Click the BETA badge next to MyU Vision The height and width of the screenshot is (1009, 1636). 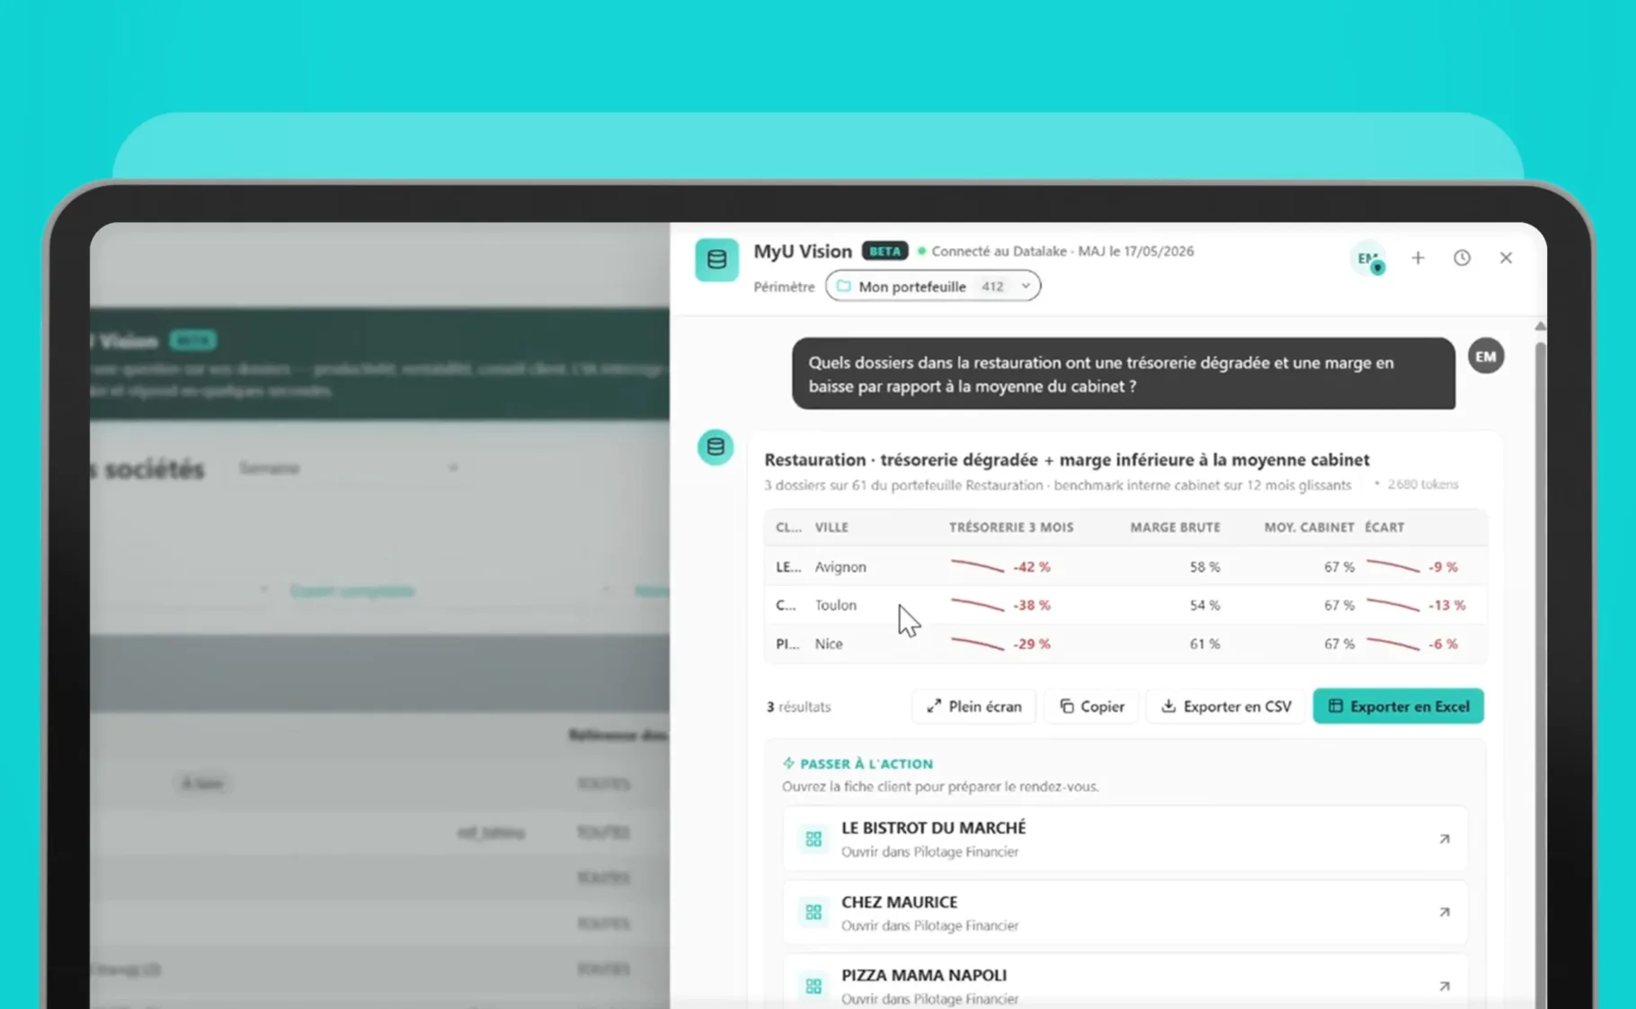[x=885, y=251]
